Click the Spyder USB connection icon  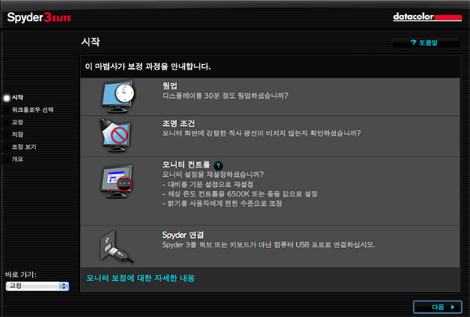(117, 247)
